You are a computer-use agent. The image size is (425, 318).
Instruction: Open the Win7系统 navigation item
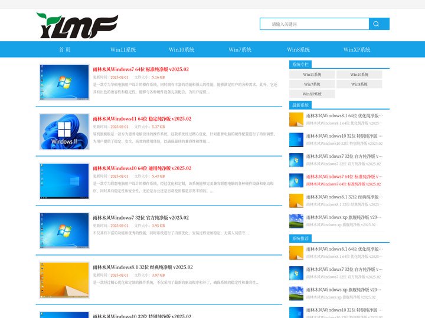click(x=240, y=49)
